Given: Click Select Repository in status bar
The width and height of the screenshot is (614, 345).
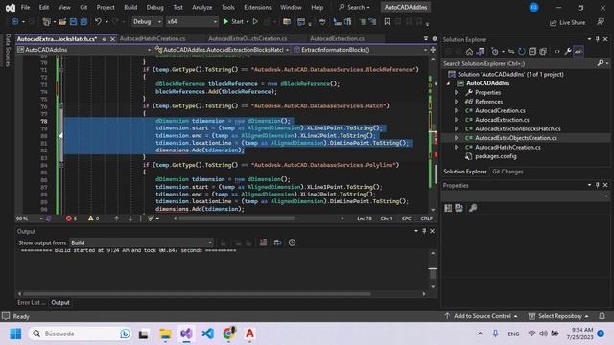Looking at the screenshot, I should [x=558, y=316].
